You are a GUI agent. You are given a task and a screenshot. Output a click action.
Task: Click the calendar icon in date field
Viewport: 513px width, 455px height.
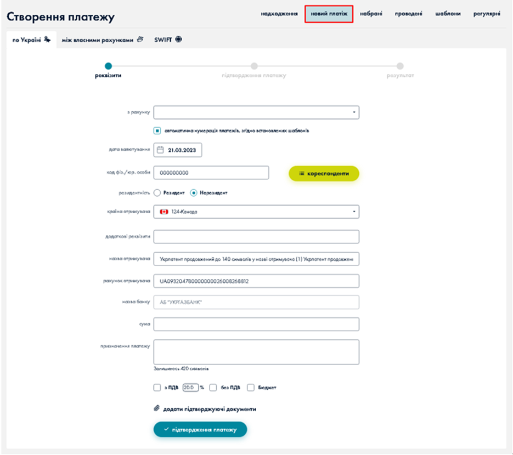(161, 150)
